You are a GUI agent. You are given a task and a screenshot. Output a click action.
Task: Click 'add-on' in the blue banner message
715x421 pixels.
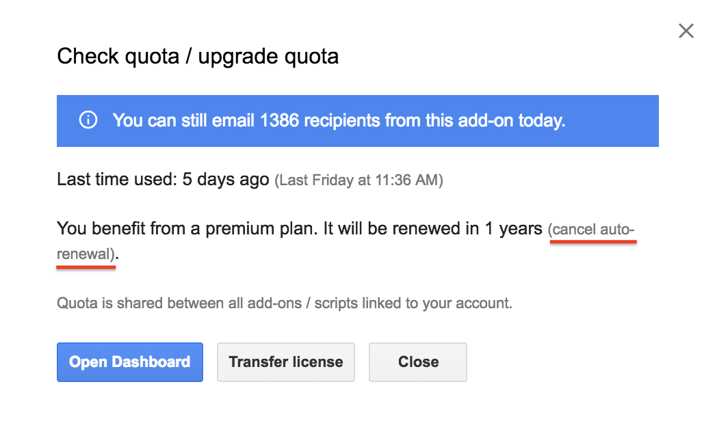click(485, 120)
